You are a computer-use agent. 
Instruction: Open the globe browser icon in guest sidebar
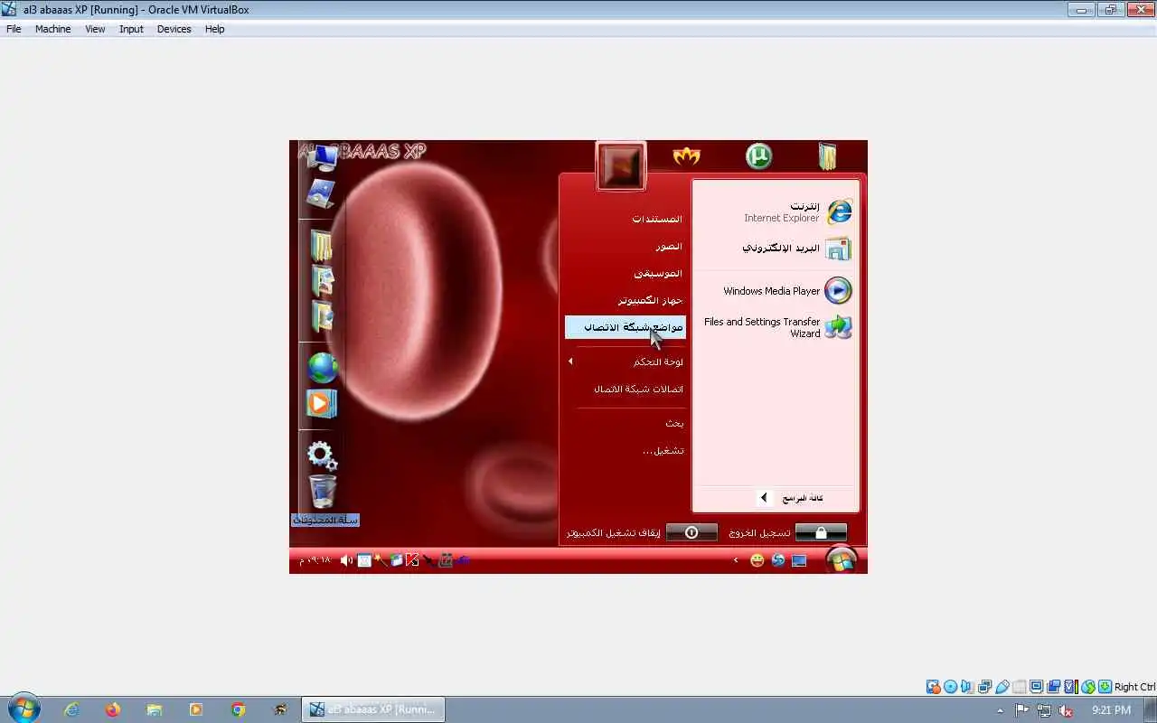[323, 368]
